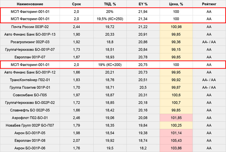Click the pink 105,43 price cell

(176, 140)
